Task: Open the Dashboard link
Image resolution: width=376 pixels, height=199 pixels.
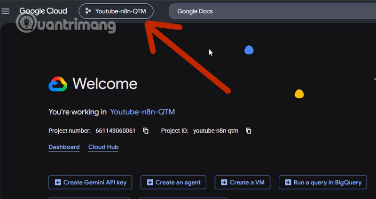Action: point(64,147)
